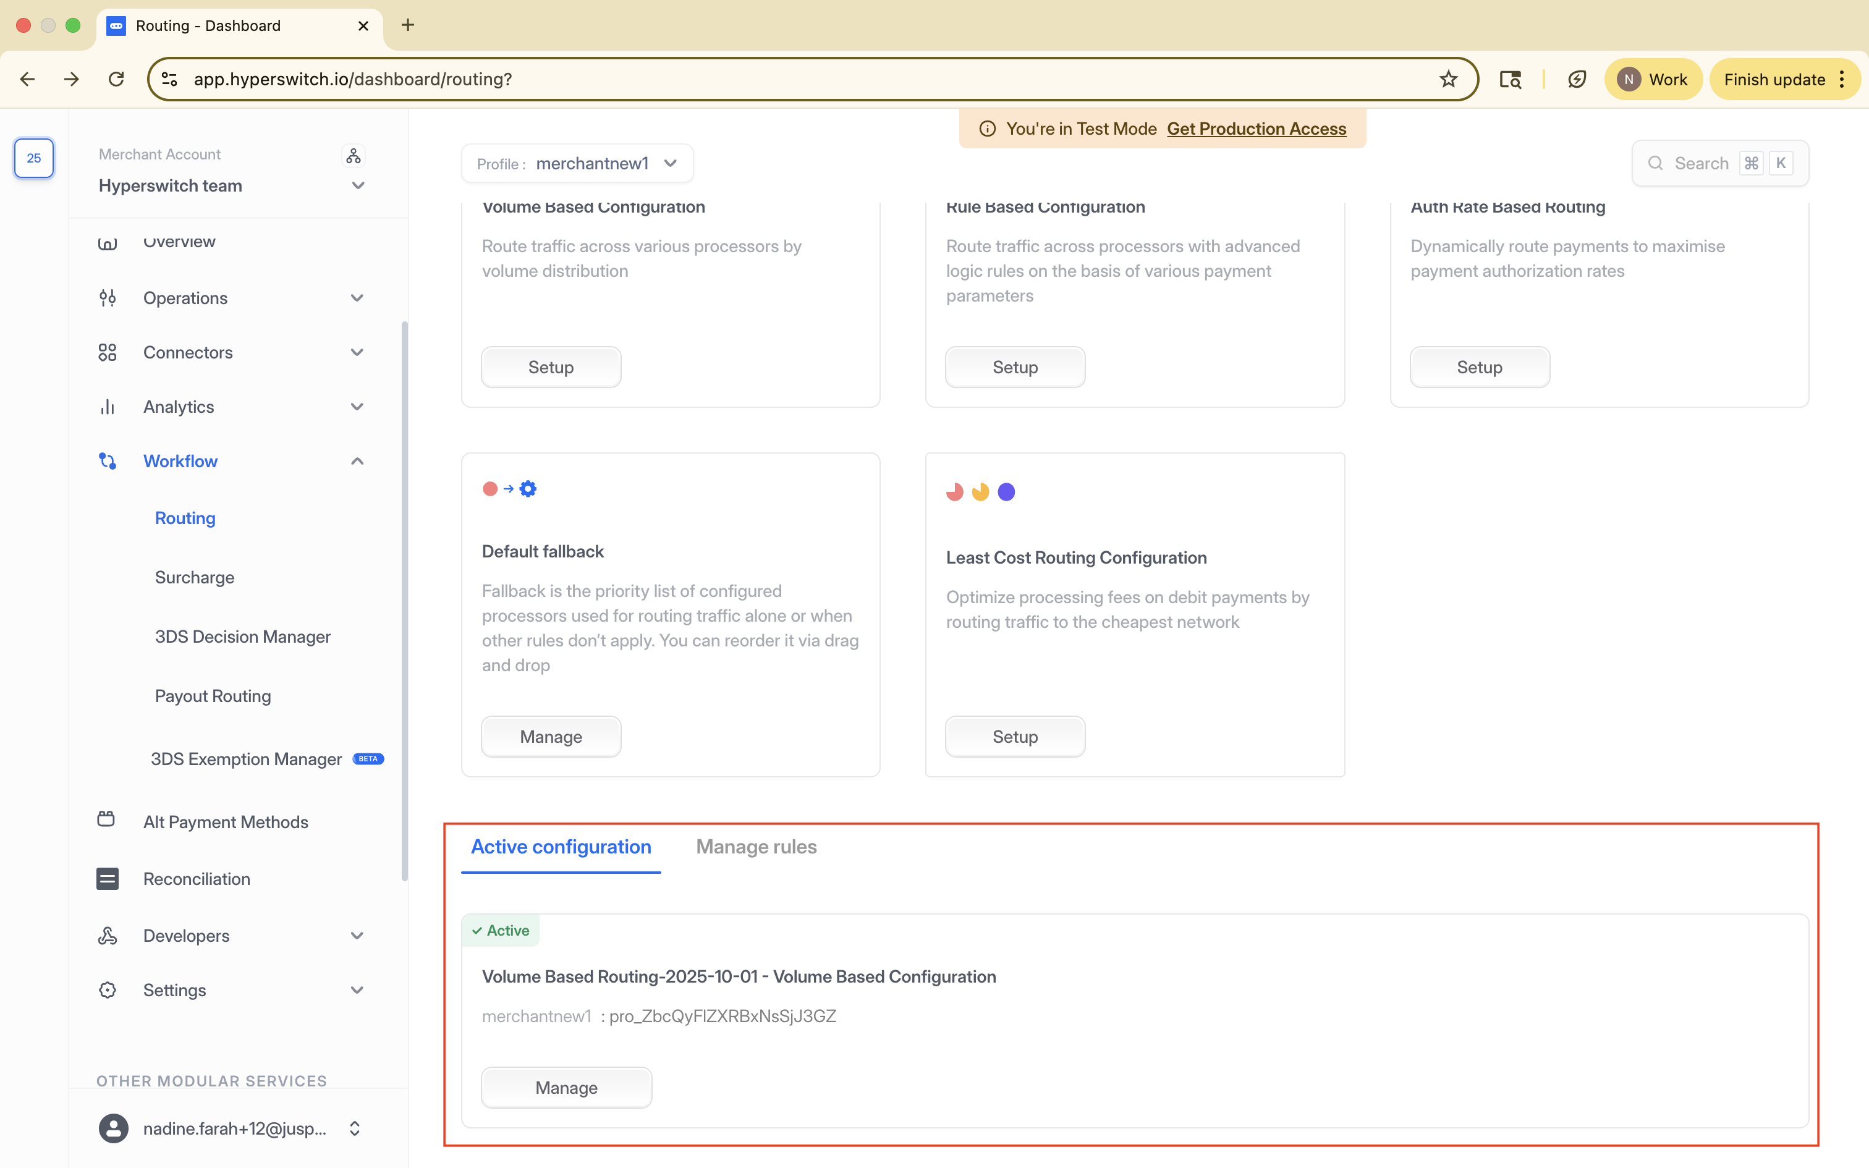Bookmark page with the star icon

(x=1448, y=80)
